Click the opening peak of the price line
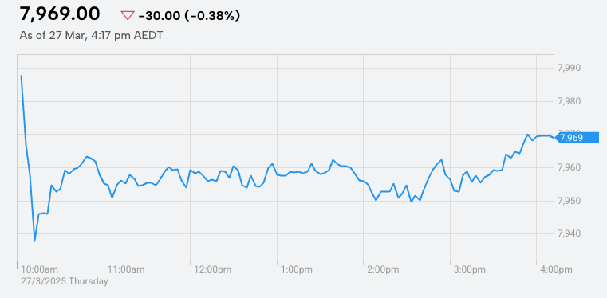Viewport: 607px width, 298px height. pos(21,76)
